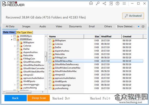Click GilisoftVideoConverterMac folder icon in list
149x105 pixels.
53,68
